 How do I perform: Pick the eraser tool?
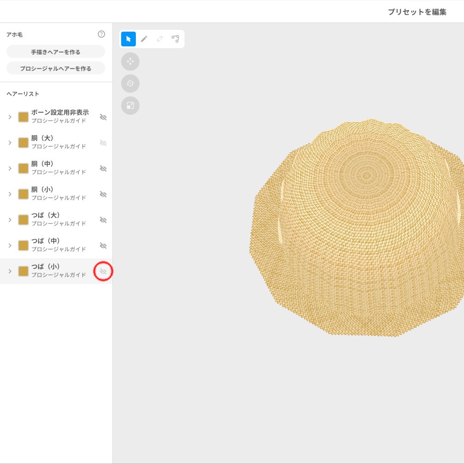(160, 39)
